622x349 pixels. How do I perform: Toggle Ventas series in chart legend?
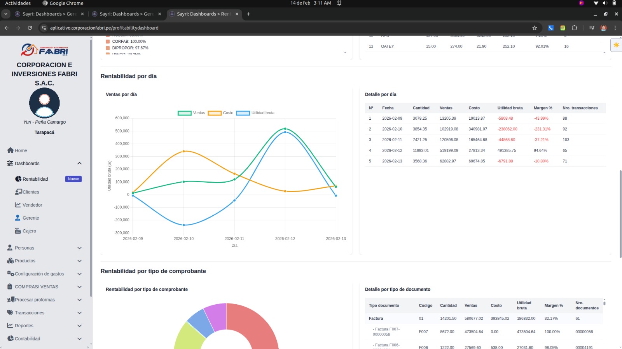[191, 113]
